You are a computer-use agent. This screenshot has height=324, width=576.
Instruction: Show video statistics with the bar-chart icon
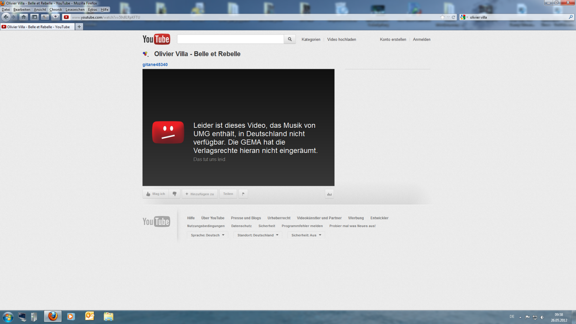point(329,194)
